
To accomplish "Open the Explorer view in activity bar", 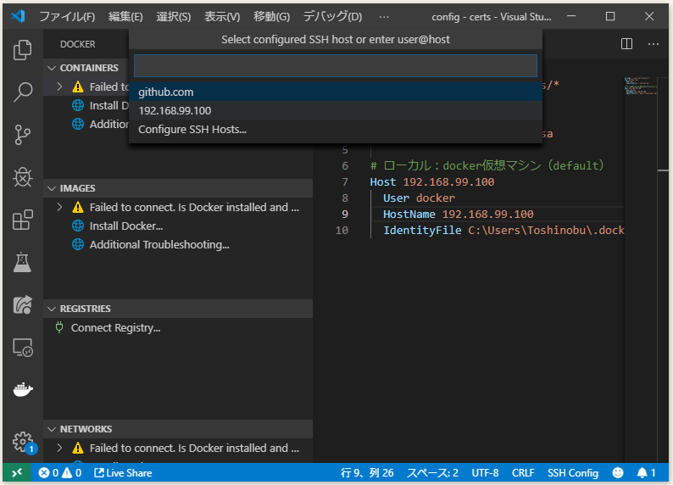I will (x=22, y=50).
